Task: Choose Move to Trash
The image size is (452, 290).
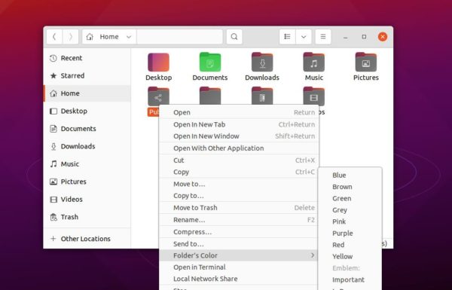Action: pos(239,208)
